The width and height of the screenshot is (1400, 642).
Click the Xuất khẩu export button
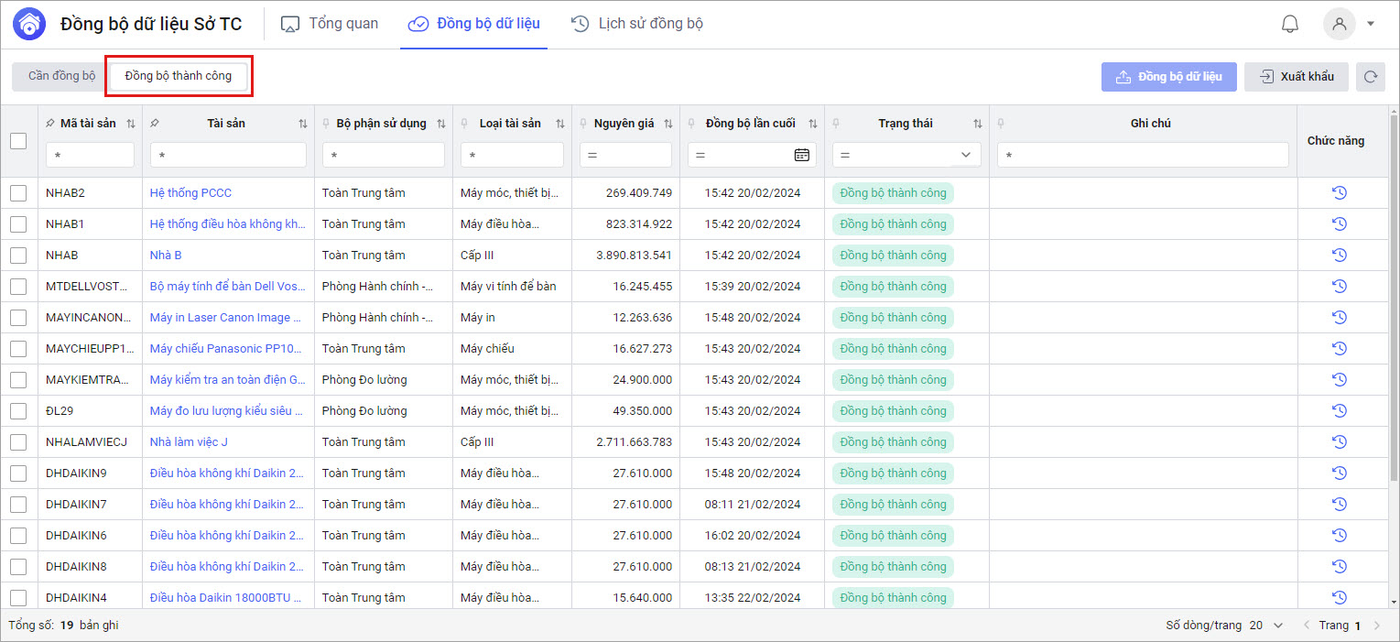(1296, 77)
